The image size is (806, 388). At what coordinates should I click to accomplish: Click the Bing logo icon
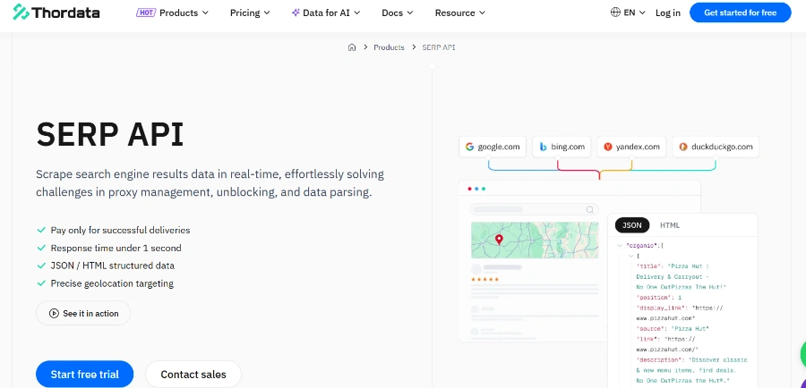(x=543, y=147)
